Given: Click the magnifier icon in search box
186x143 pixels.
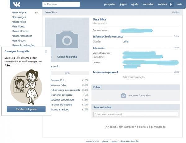Looking at the screenshot, I should point(45,4).
